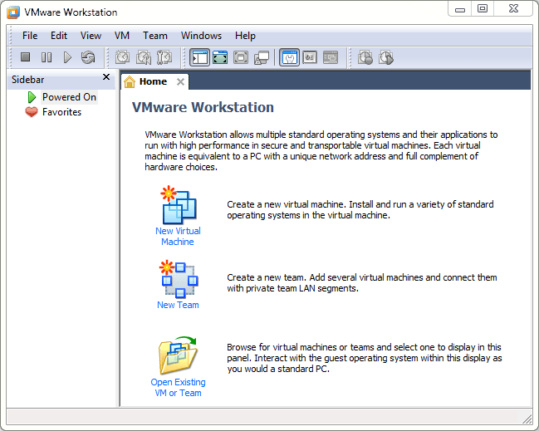Click the Open Existing folder icon
The width and height of the screenshot is (539, 431).
(x=178, y=355)
